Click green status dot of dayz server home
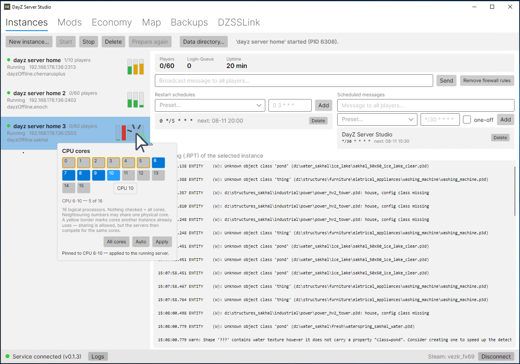Screen dimensions: 520x364 pyautogui.click(x=9, y=60)
